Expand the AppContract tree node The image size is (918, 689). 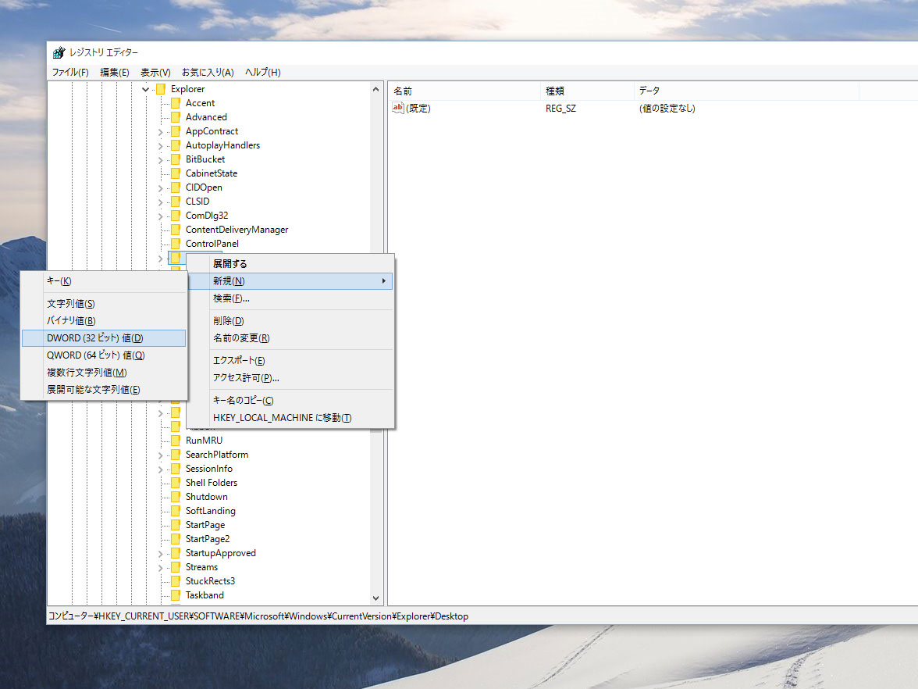click(x=160, y=132)
